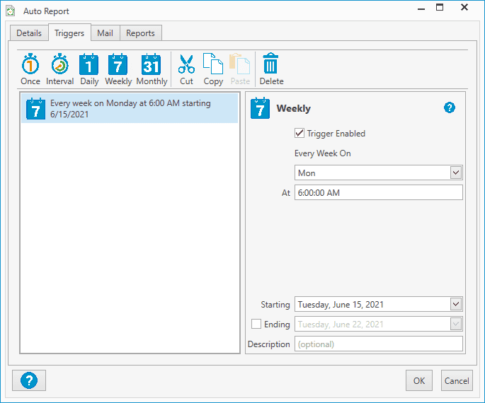Click the Starting date text 'Tuesday, June 15, 2021'
Screen dimensions: 485x403
click(x=341, y=305)
